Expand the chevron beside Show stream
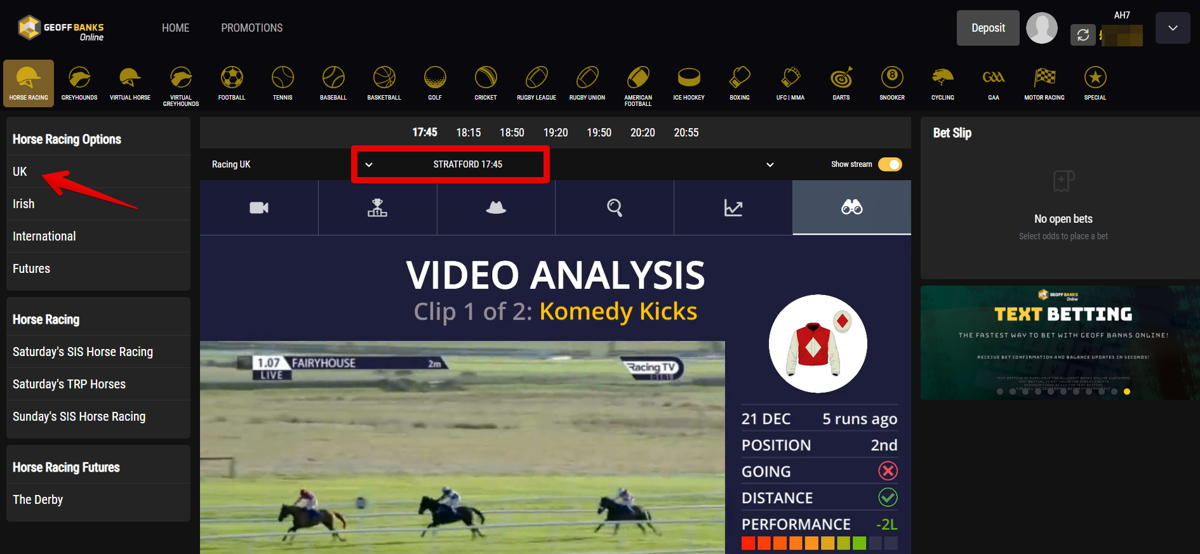This screenshot has width=1200, height=554. click(770, 165)
